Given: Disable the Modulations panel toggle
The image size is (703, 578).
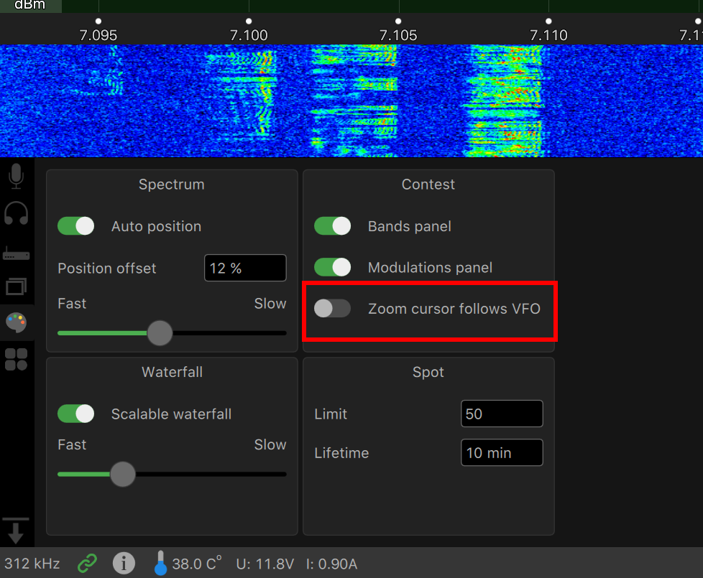Looking at the screenshot, I should coord(332,267).
